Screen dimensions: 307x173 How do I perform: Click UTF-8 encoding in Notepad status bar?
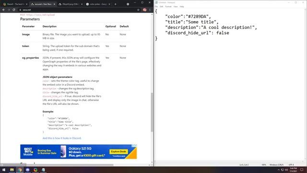pos(291,165)
